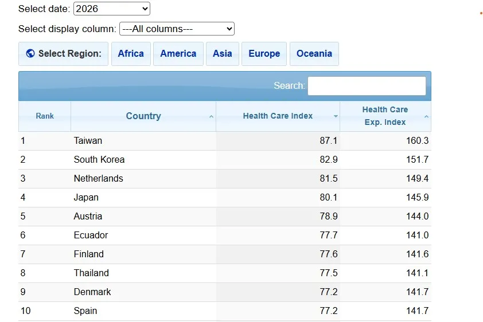Open the Select display column dropdown

click(x=177, y=29)
